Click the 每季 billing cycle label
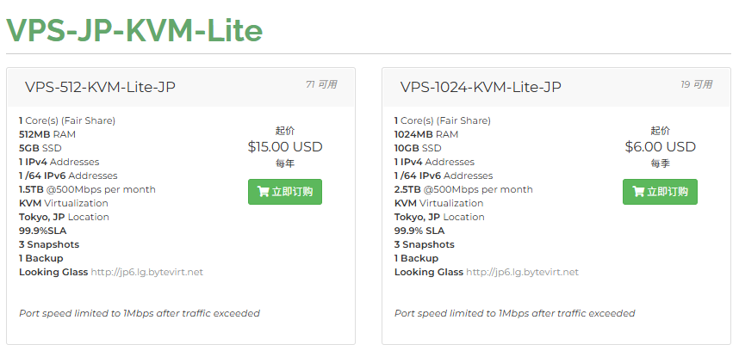The image size is (739, 357). click(660, 163)
